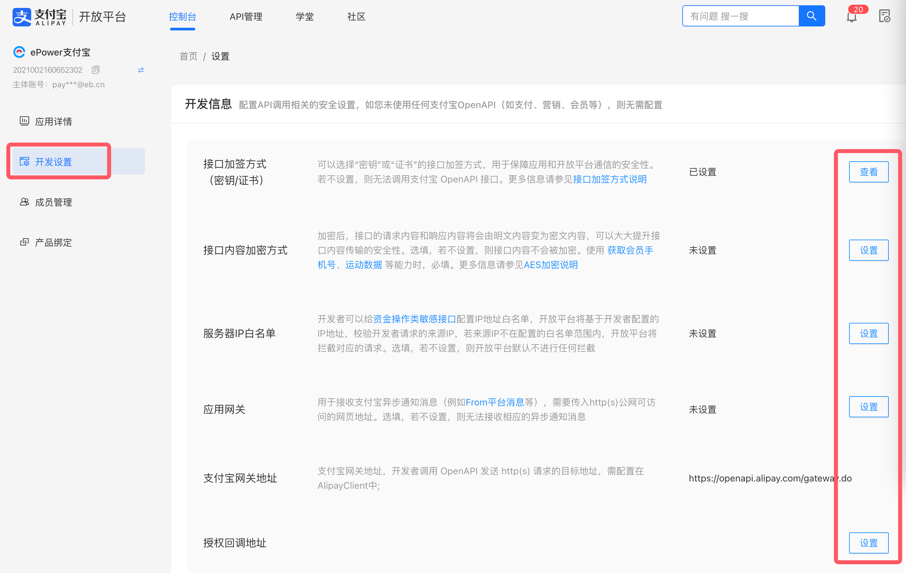This screenshot has width=906, height=573.
Task: Click the ePower app logo icon
Action: (x=19, y=52)
